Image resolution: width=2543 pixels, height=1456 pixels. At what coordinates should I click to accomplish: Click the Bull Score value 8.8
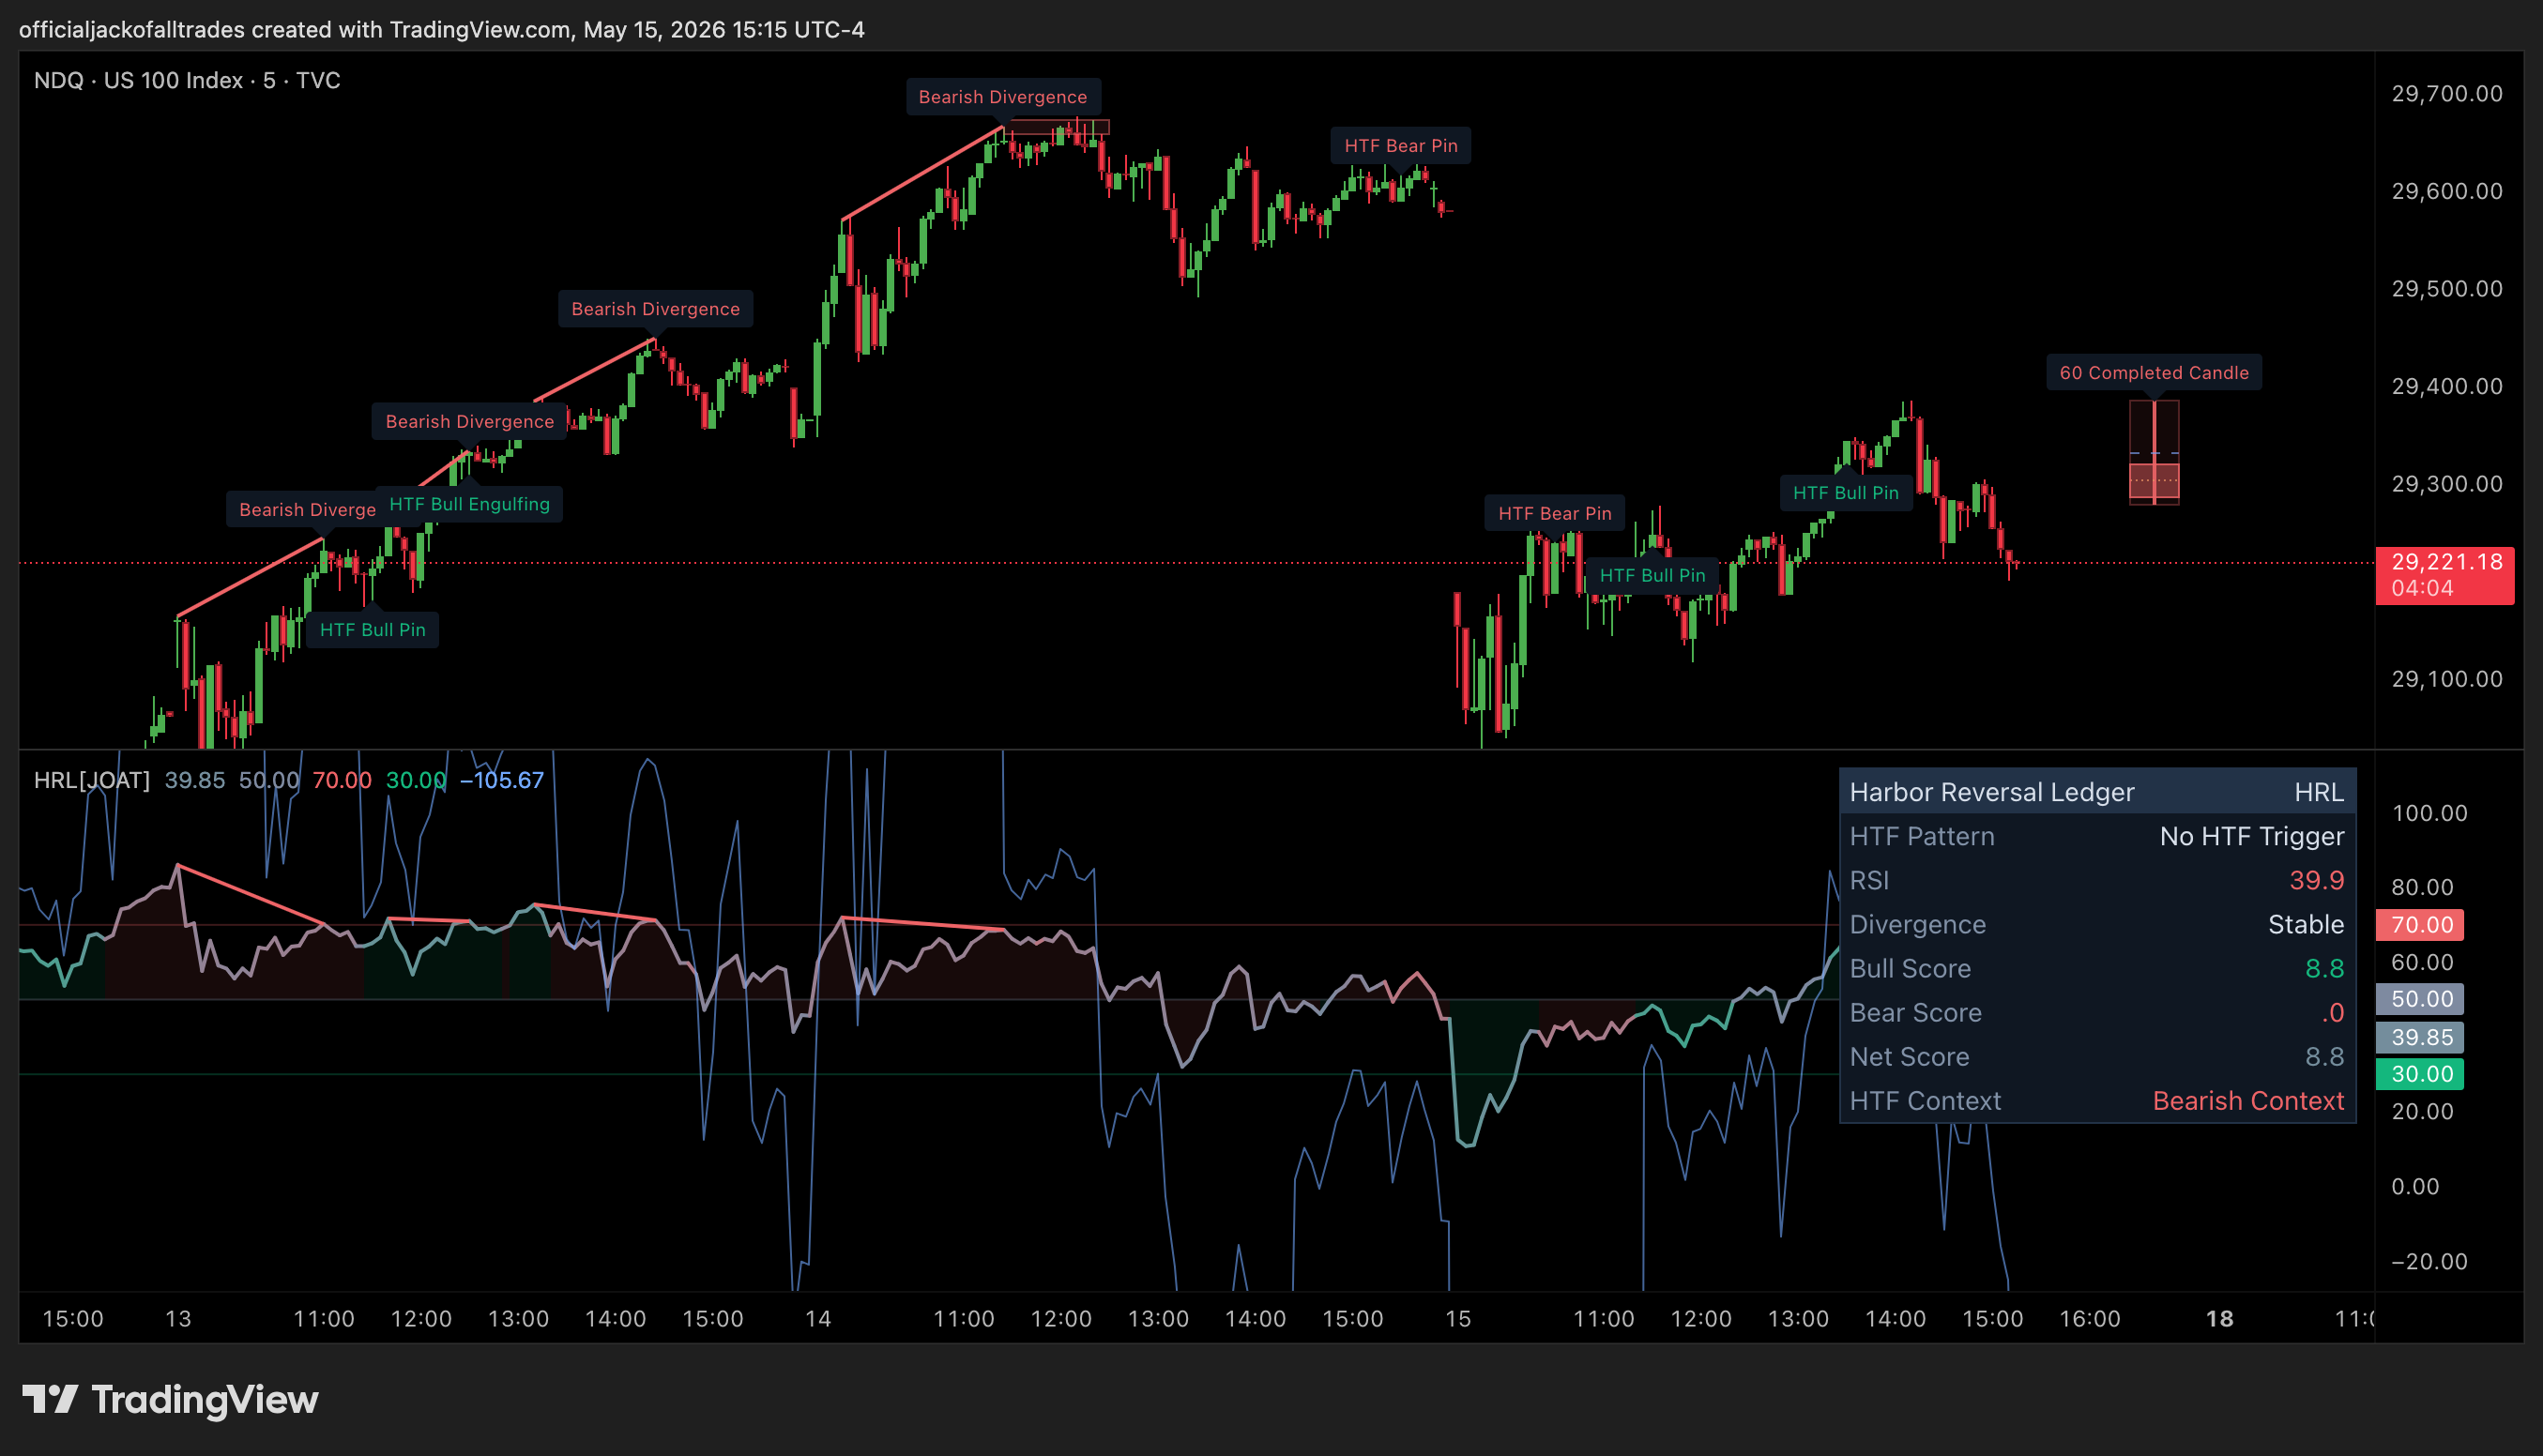click(2324, 968)
